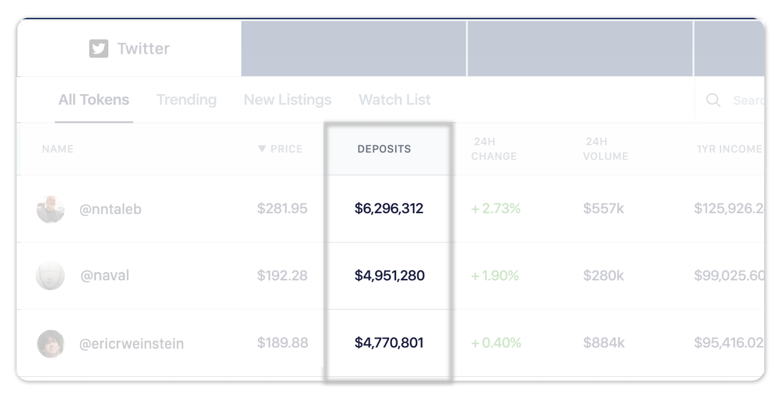
Task: Sort by the Name column header
Action: [x=58, y=149]
